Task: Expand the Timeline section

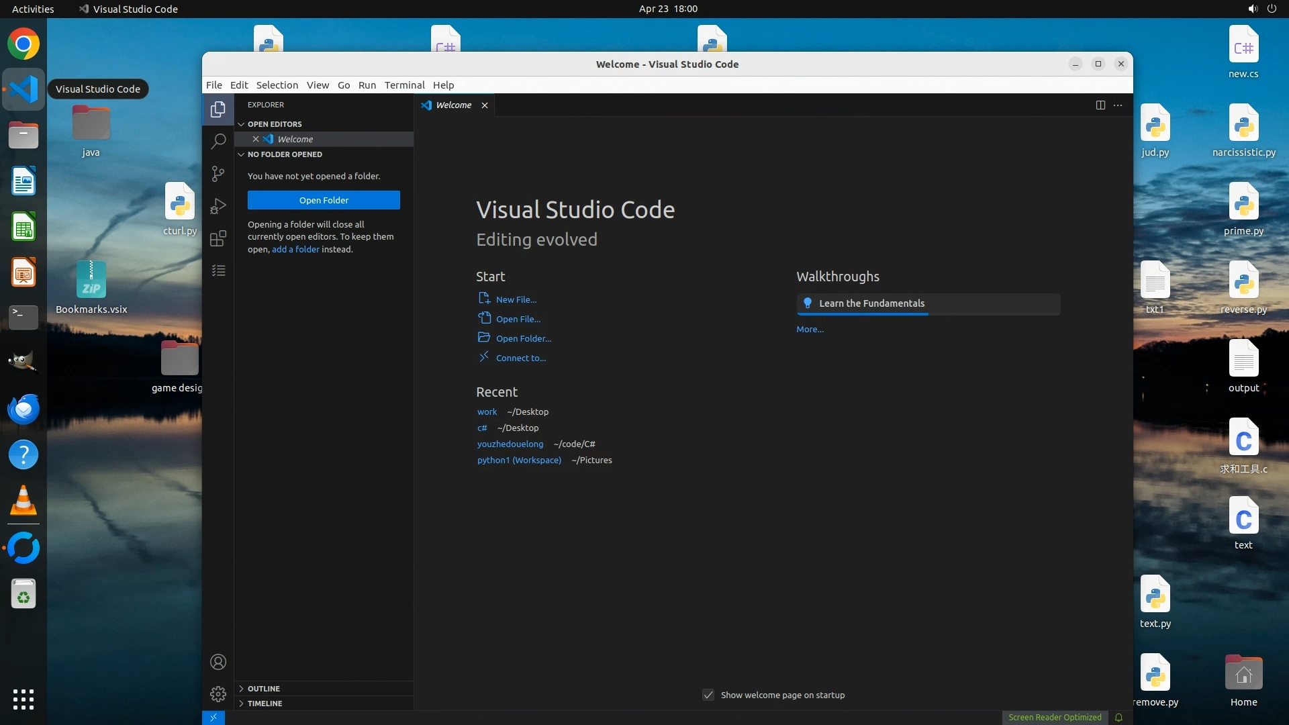Action: 265,704
